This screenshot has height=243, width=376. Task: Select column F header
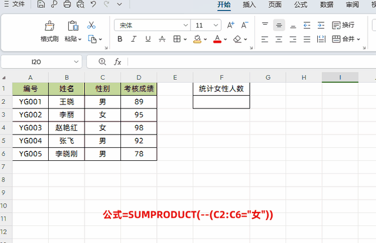tap(221, 77)
